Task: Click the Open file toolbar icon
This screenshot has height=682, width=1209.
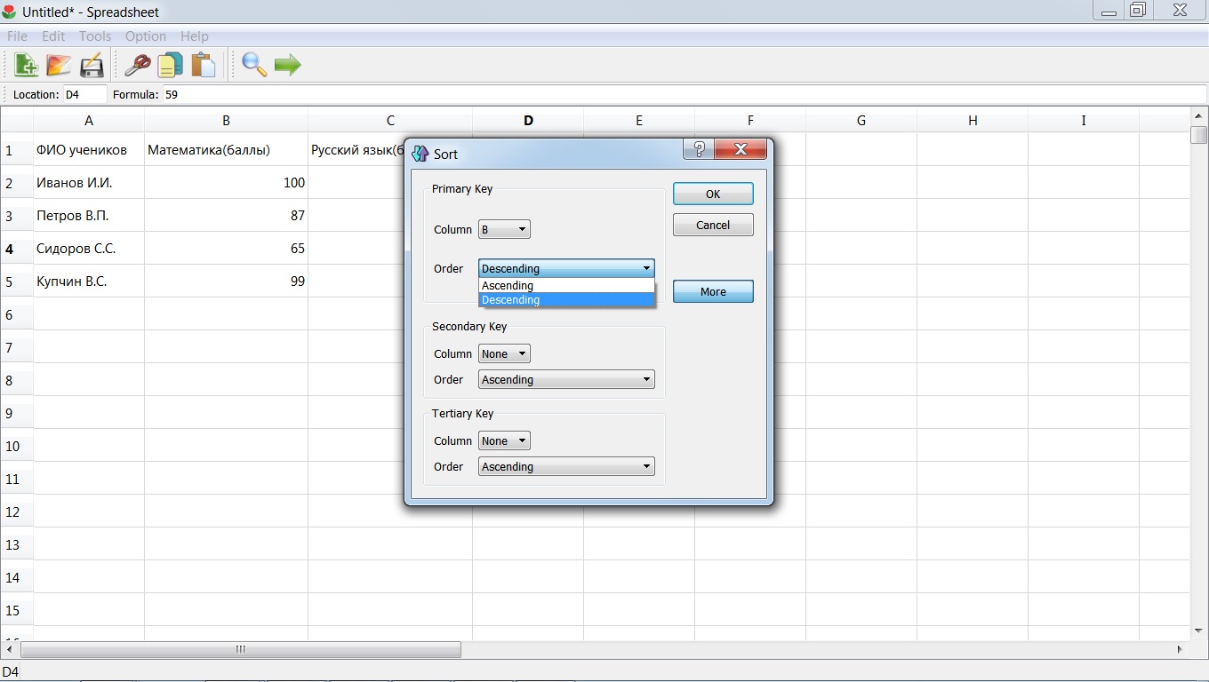Action: click(x=59, y=65)
